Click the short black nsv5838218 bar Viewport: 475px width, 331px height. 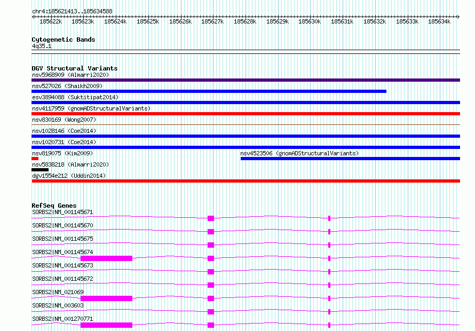tap(40, 170)
